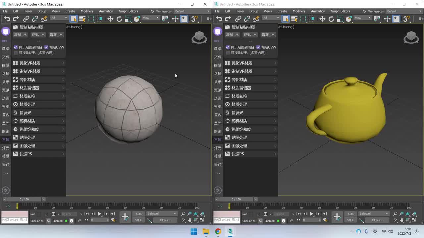Viewport: 424px width, 238px height.
Task: Choose Select and Move tool, sphere window
Action: (x=110, y=19)
